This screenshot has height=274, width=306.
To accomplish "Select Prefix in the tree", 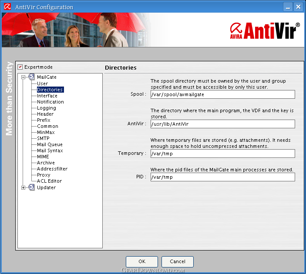I will click(44, 120).
